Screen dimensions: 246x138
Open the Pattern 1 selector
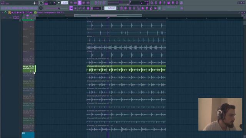point(111,8)
